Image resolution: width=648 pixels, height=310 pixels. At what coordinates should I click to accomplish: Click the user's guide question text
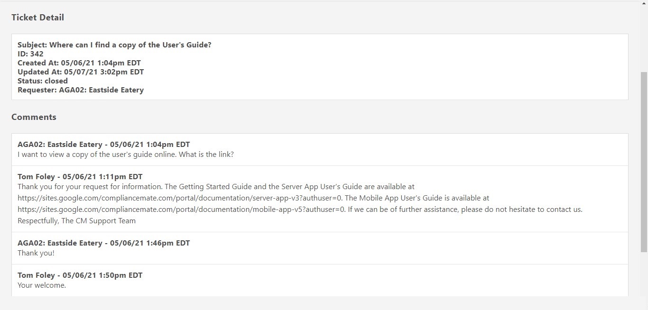(x=126, y=154)
